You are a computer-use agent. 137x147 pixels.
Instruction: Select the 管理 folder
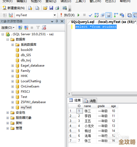19,128
